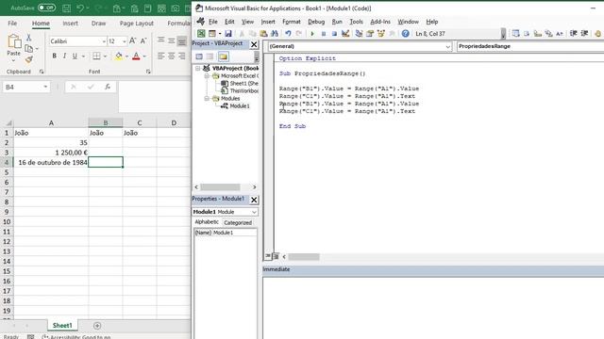This screenshot has width=604, height=339.
Task: Toggle Underline formatting in Excel ribbon
Action: (x=75, y=56)
